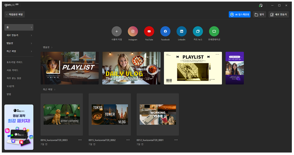Click the file name 0012_horizontal720_0001
This screenshot has width=294, height=155.
[150, 140]
